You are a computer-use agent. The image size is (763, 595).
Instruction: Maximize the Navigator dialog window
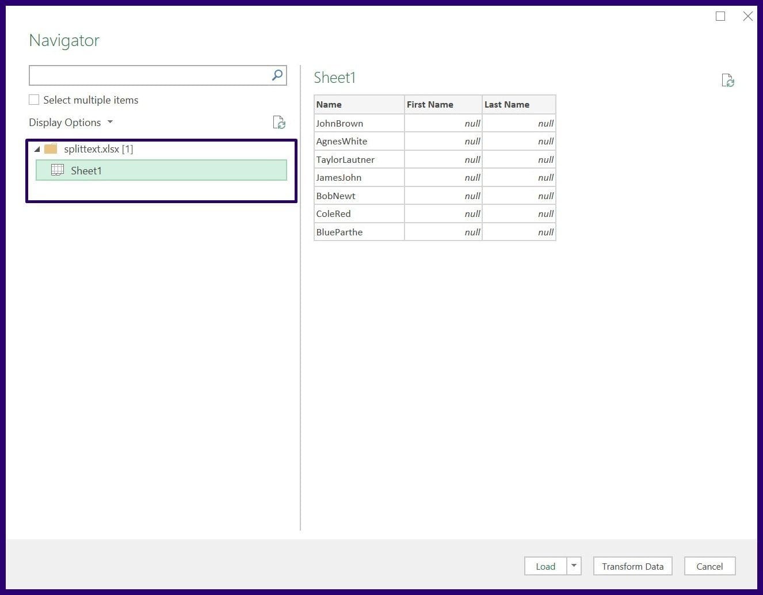click(x=720, y=16)
